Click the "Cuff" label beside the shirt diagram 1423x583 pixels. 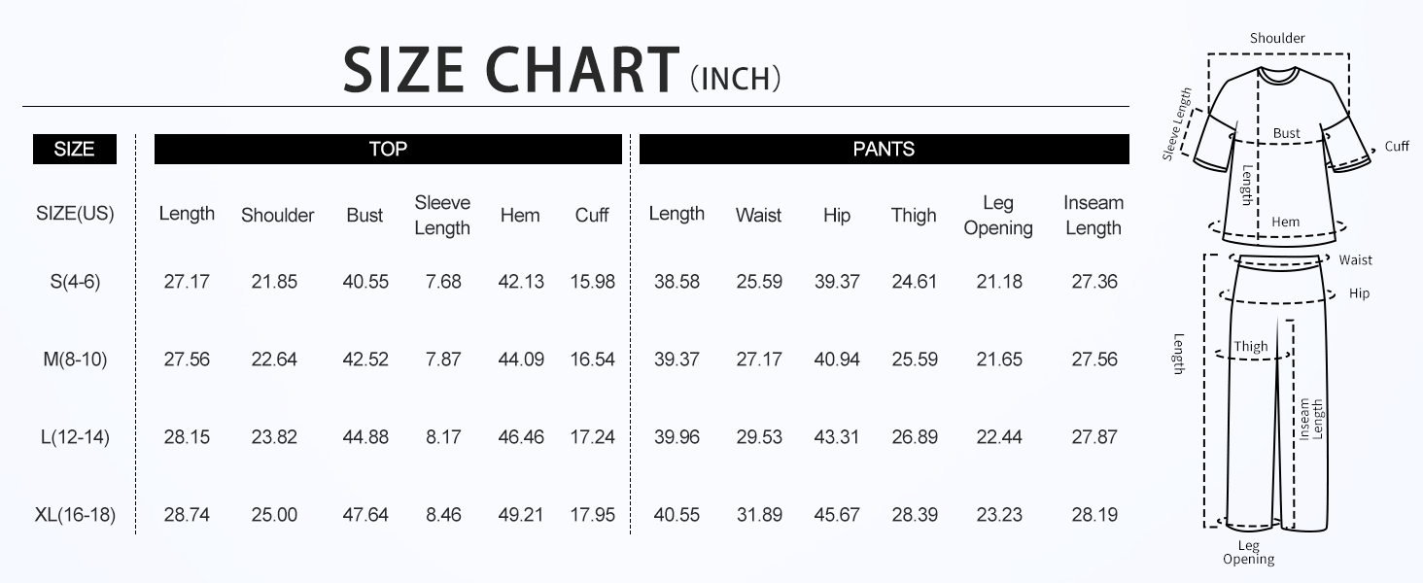[1397, 146]
